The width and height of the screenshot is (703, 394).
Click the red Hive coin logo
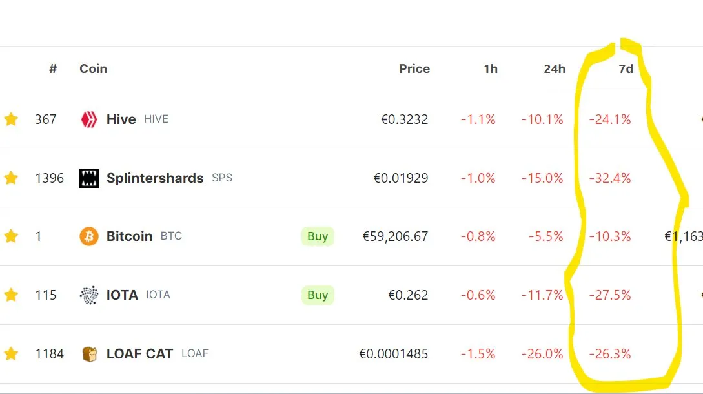tap(89, 119)
